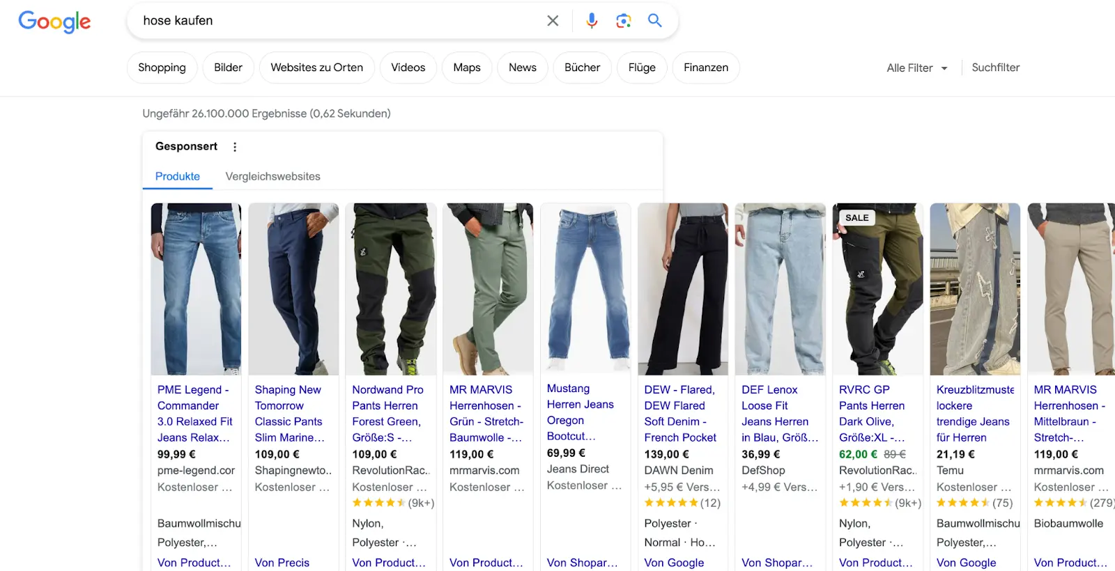Click Temu seller name
The image size is (1115, 571).
pos(950,471)
